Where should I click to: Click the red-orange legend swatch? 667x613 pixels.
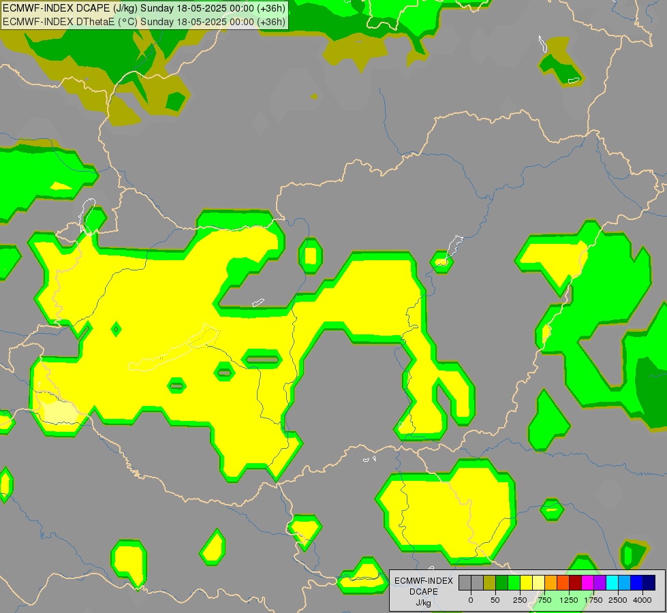563,582
